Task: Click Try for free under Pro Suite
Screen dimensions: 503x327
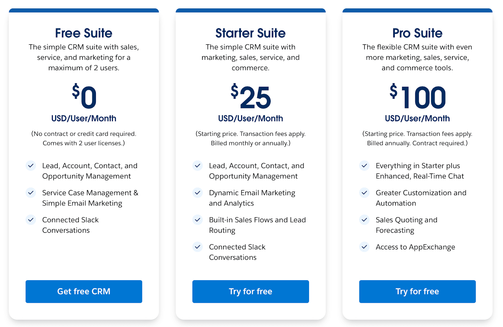Action: coord(417,292)
